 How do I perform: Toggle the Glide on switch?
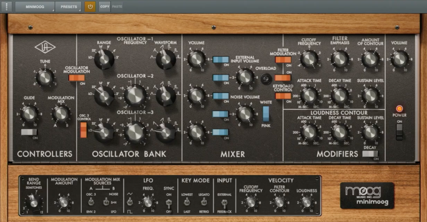(x=29, y=132)
